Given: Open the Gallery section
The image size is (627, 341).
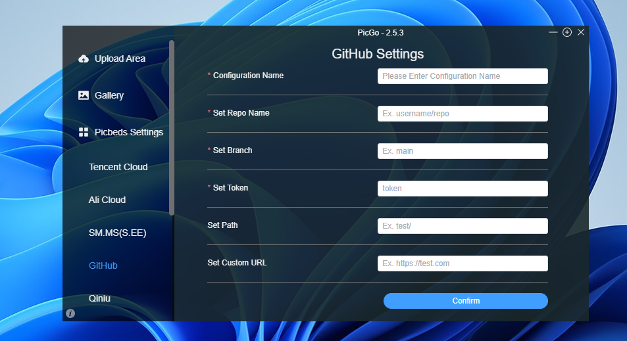Looking at the screenshot, I should click(109, 95).
